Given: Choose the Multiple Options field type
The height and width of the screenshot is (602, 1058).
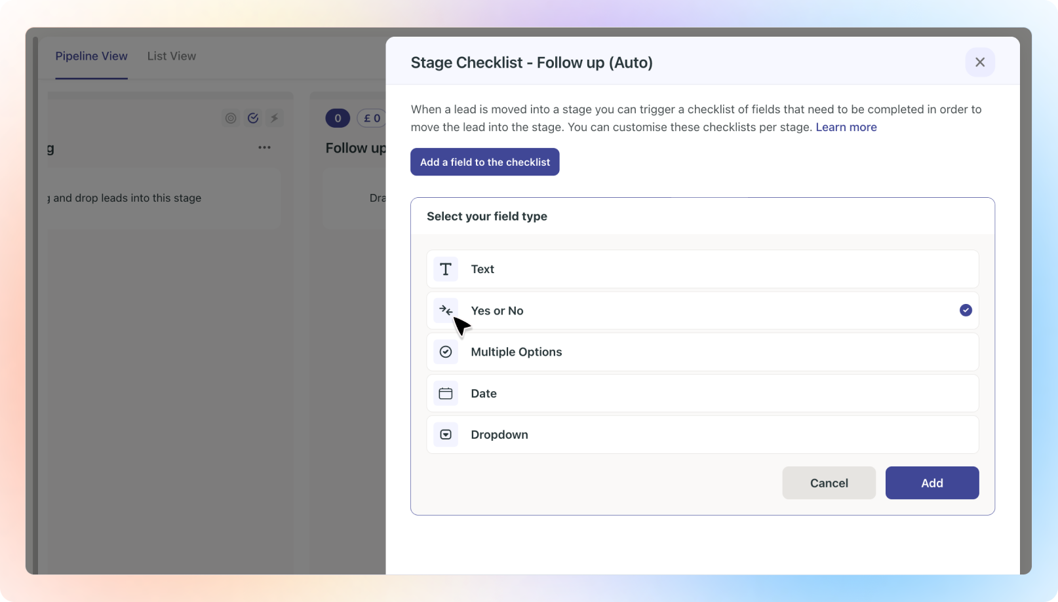Looking at the screenshot, I should pos(701,352).
